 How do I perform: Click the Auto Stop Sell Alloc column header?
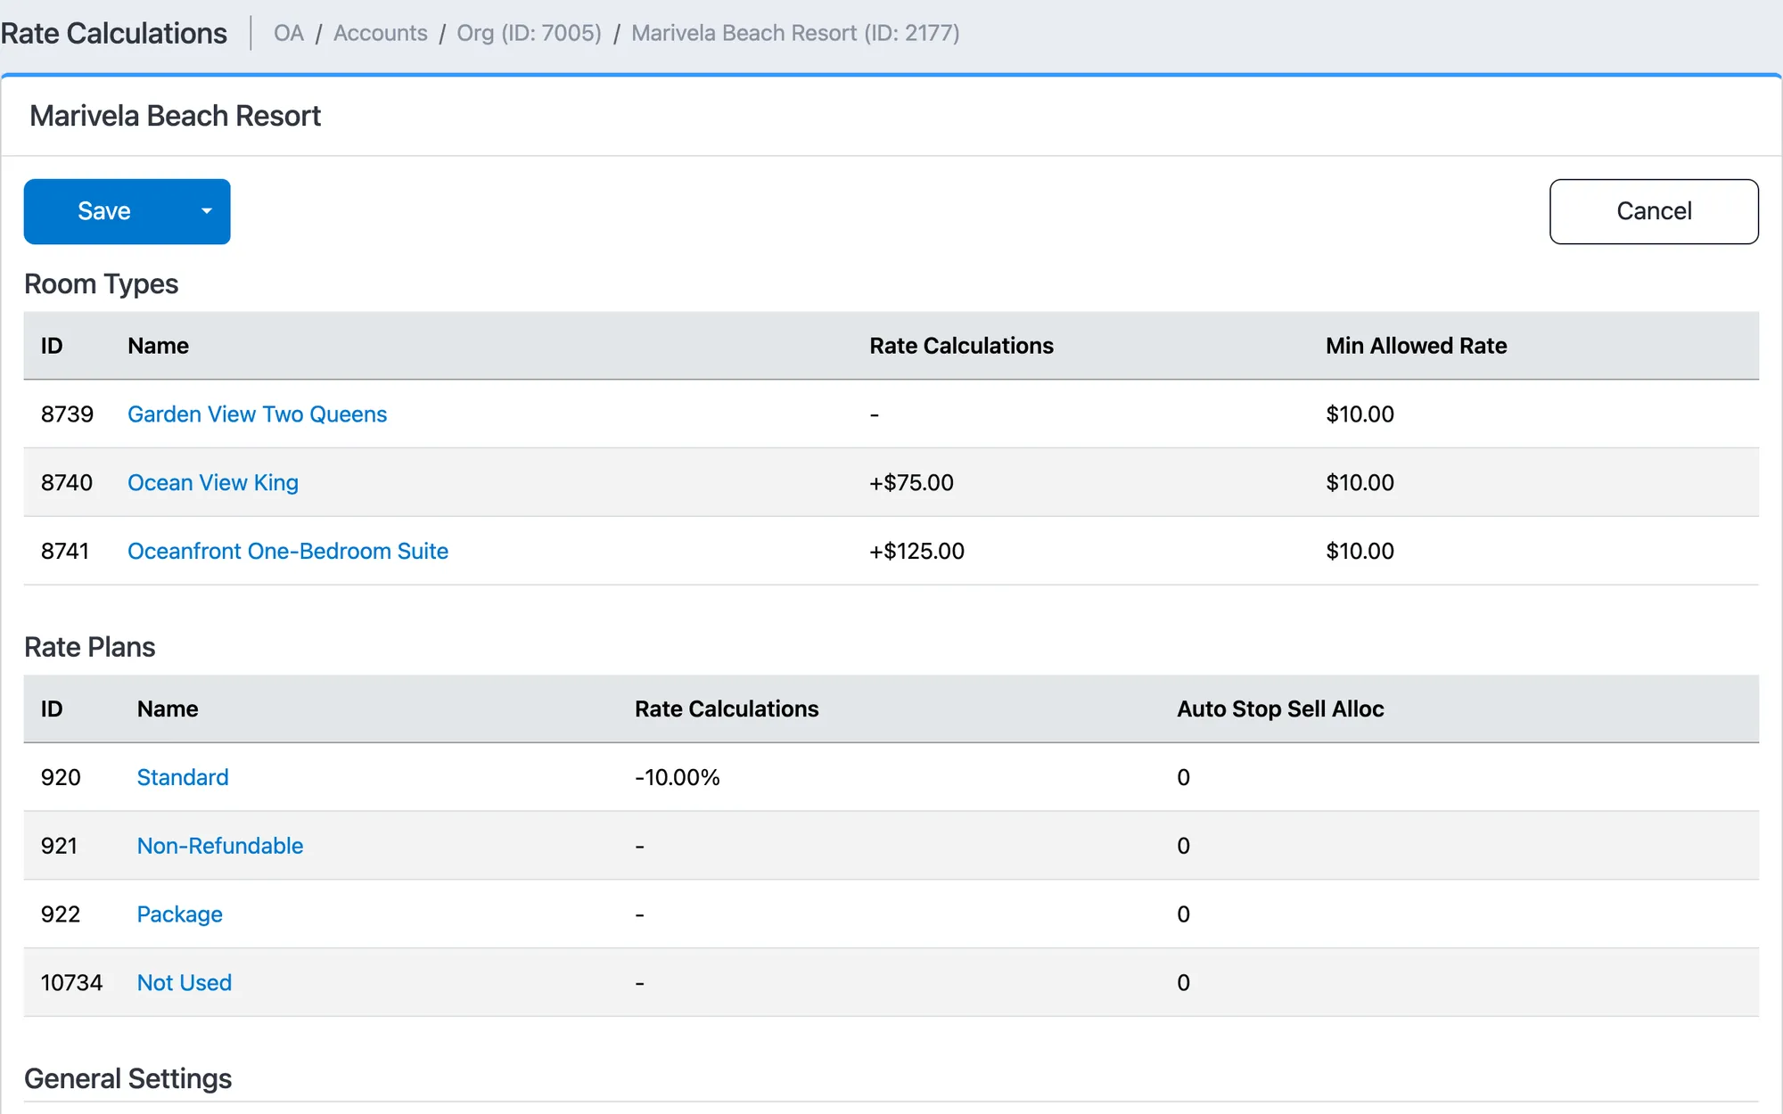pos(1280,709)
